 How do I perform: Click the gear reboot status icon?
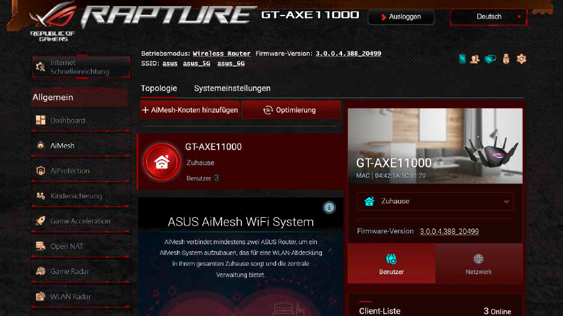point(521,59)
